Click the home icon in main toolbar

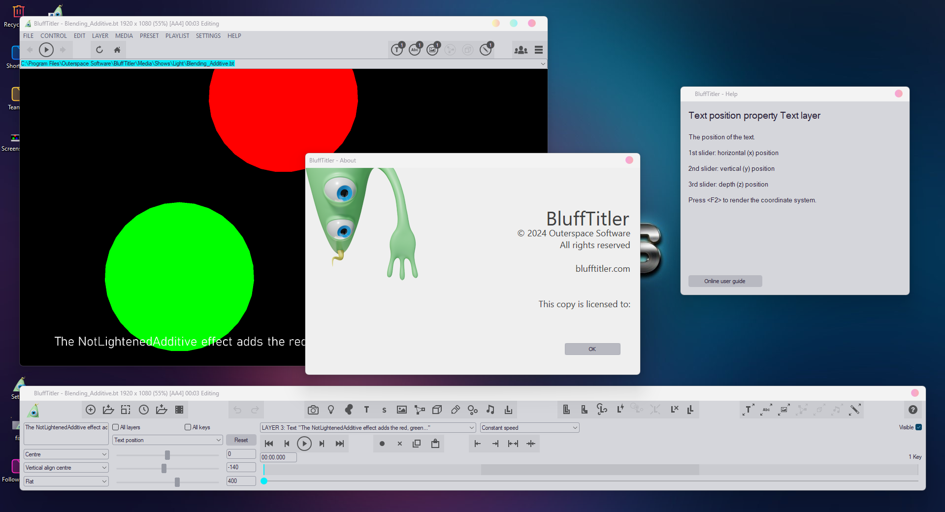[117, 50]
